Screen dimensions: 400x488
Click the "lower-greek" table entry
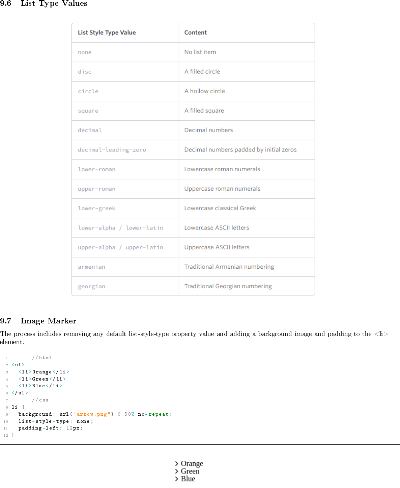point(96,209)
